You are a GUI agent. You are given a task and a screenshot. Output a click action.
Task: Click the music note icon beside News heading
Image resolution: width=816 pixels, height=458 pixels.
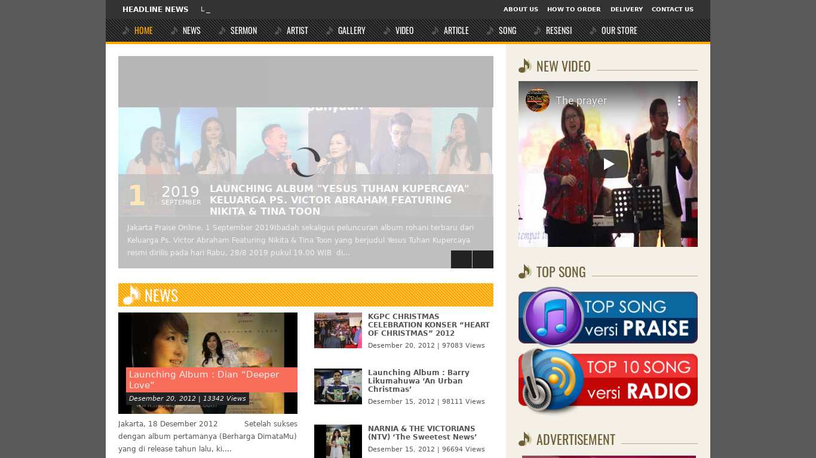coord(131,295)
